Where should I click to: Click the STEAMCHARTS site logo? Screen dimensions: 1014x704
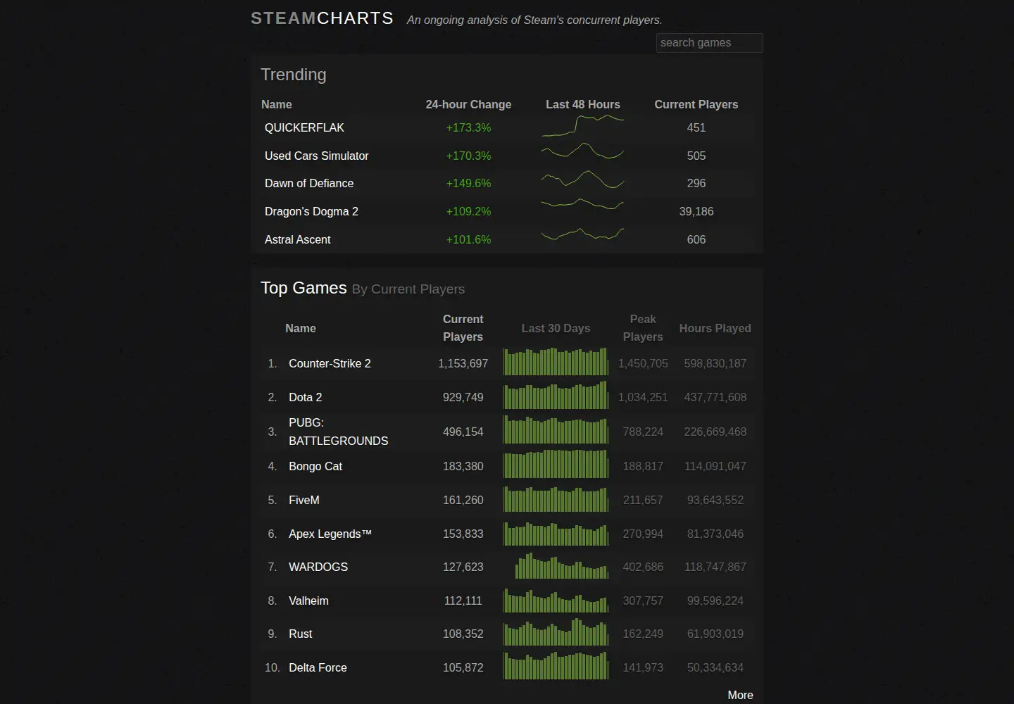pyautogui.click(x=323, y=18)
